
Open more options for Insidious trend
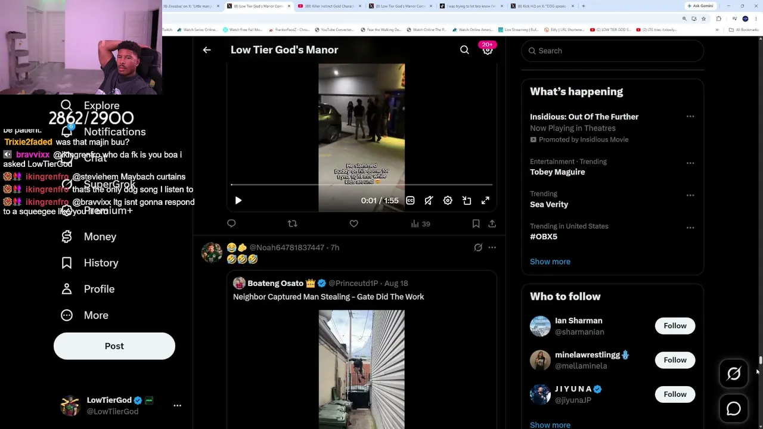[x=690, y=117]
